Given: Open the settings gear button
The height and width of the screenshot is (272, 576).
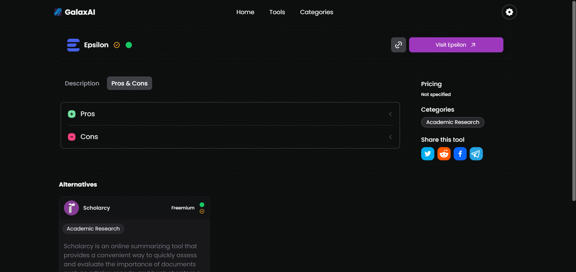Looking at the screenshot, I should pos(509,12).
